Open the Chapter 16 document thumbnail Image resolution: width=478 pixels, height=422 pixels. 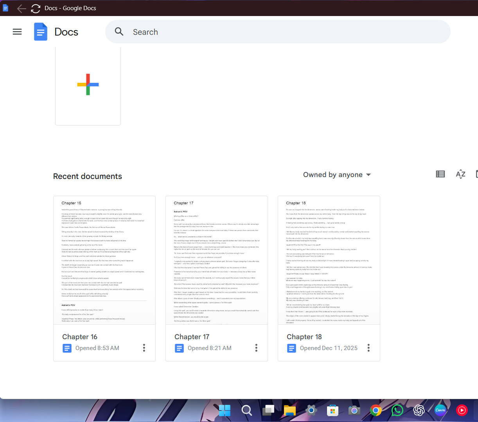(x=104, y=260)
